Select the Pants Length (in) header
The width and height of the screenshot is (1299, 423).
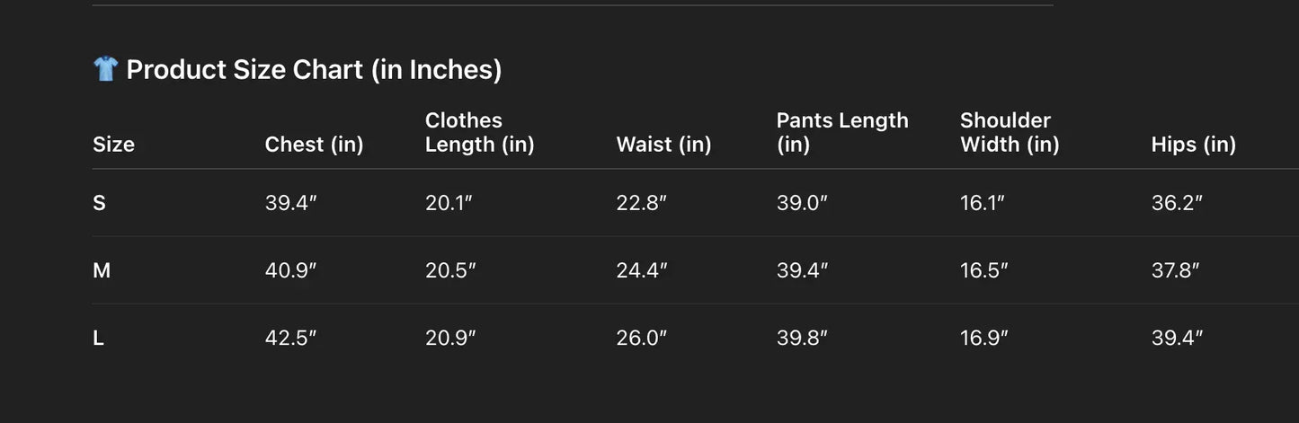pos(842,133)
